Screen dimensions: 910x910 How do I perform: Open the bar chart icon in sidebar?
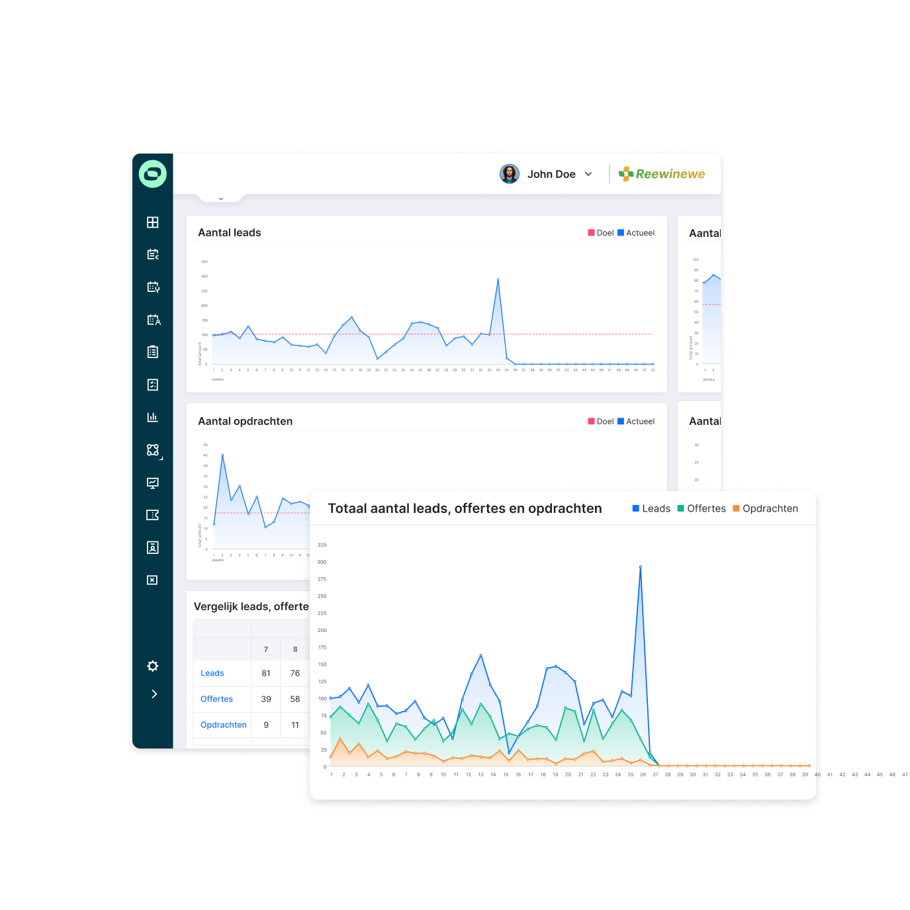pos(152,417)
